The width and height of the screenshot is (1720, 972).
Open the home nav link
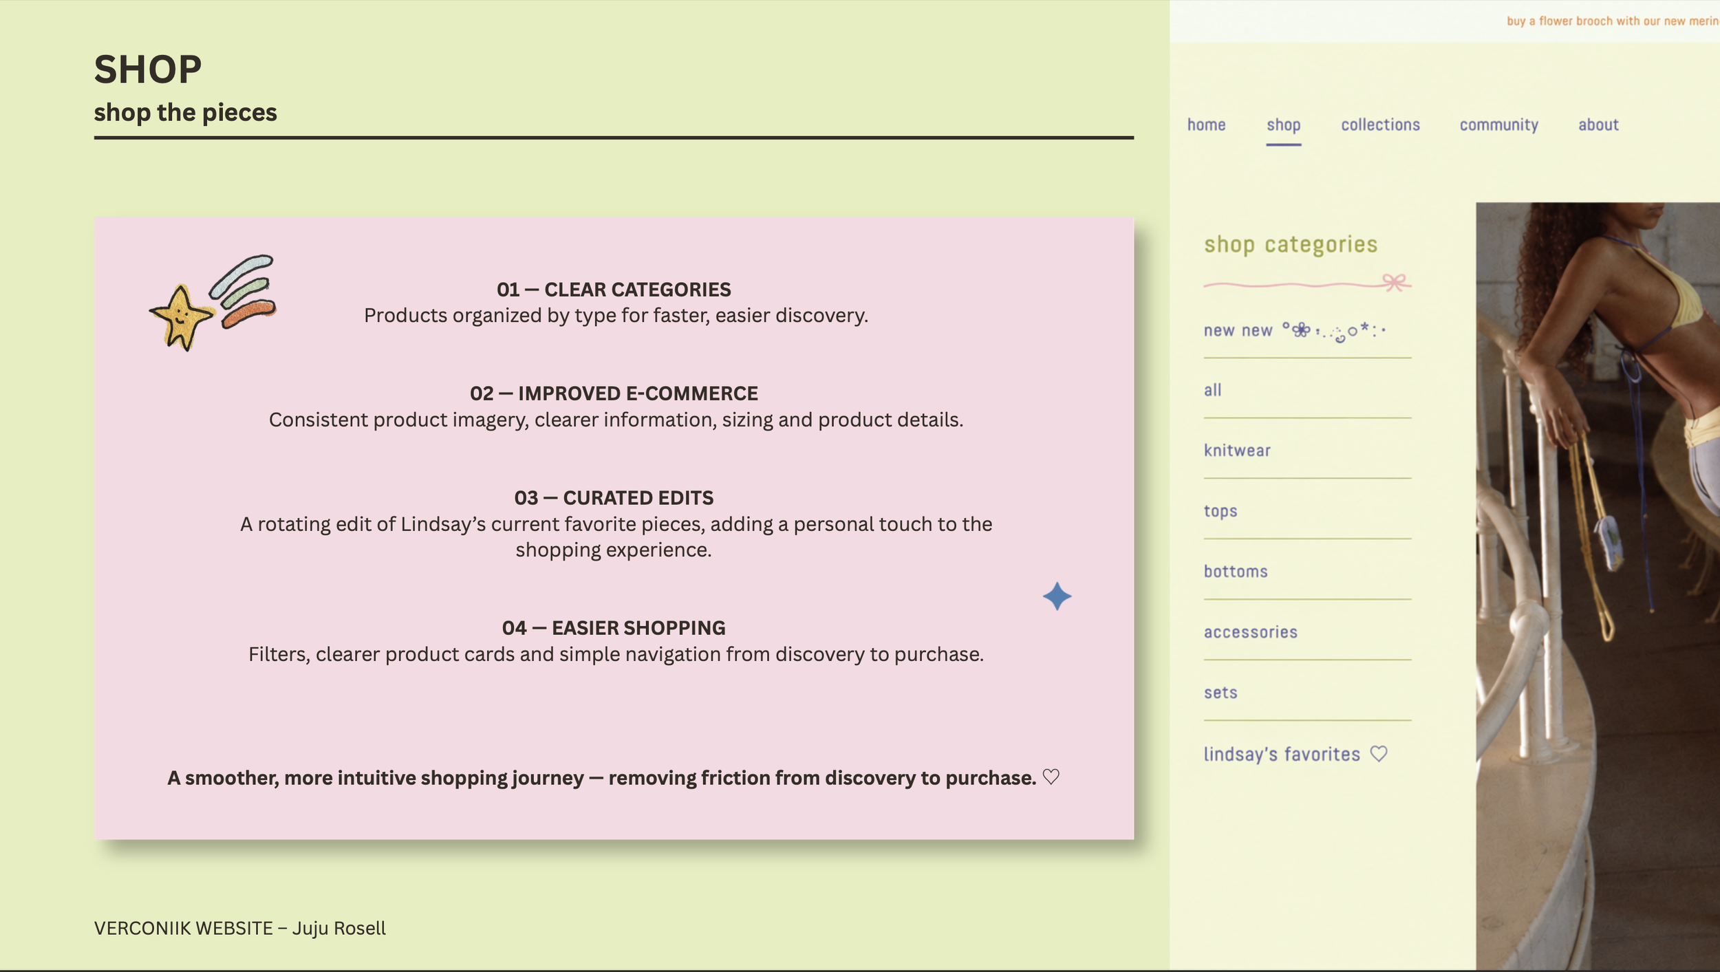pyautogui.click(x=1206, y=125)
